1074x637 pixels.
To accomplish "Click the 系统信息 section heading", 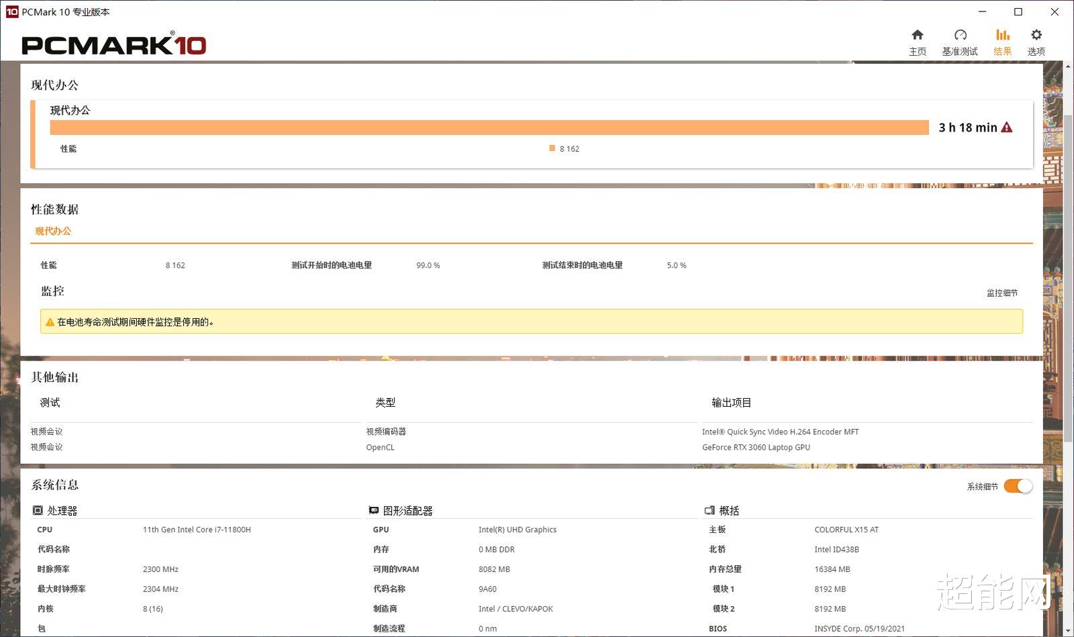I will pos(55,485).
